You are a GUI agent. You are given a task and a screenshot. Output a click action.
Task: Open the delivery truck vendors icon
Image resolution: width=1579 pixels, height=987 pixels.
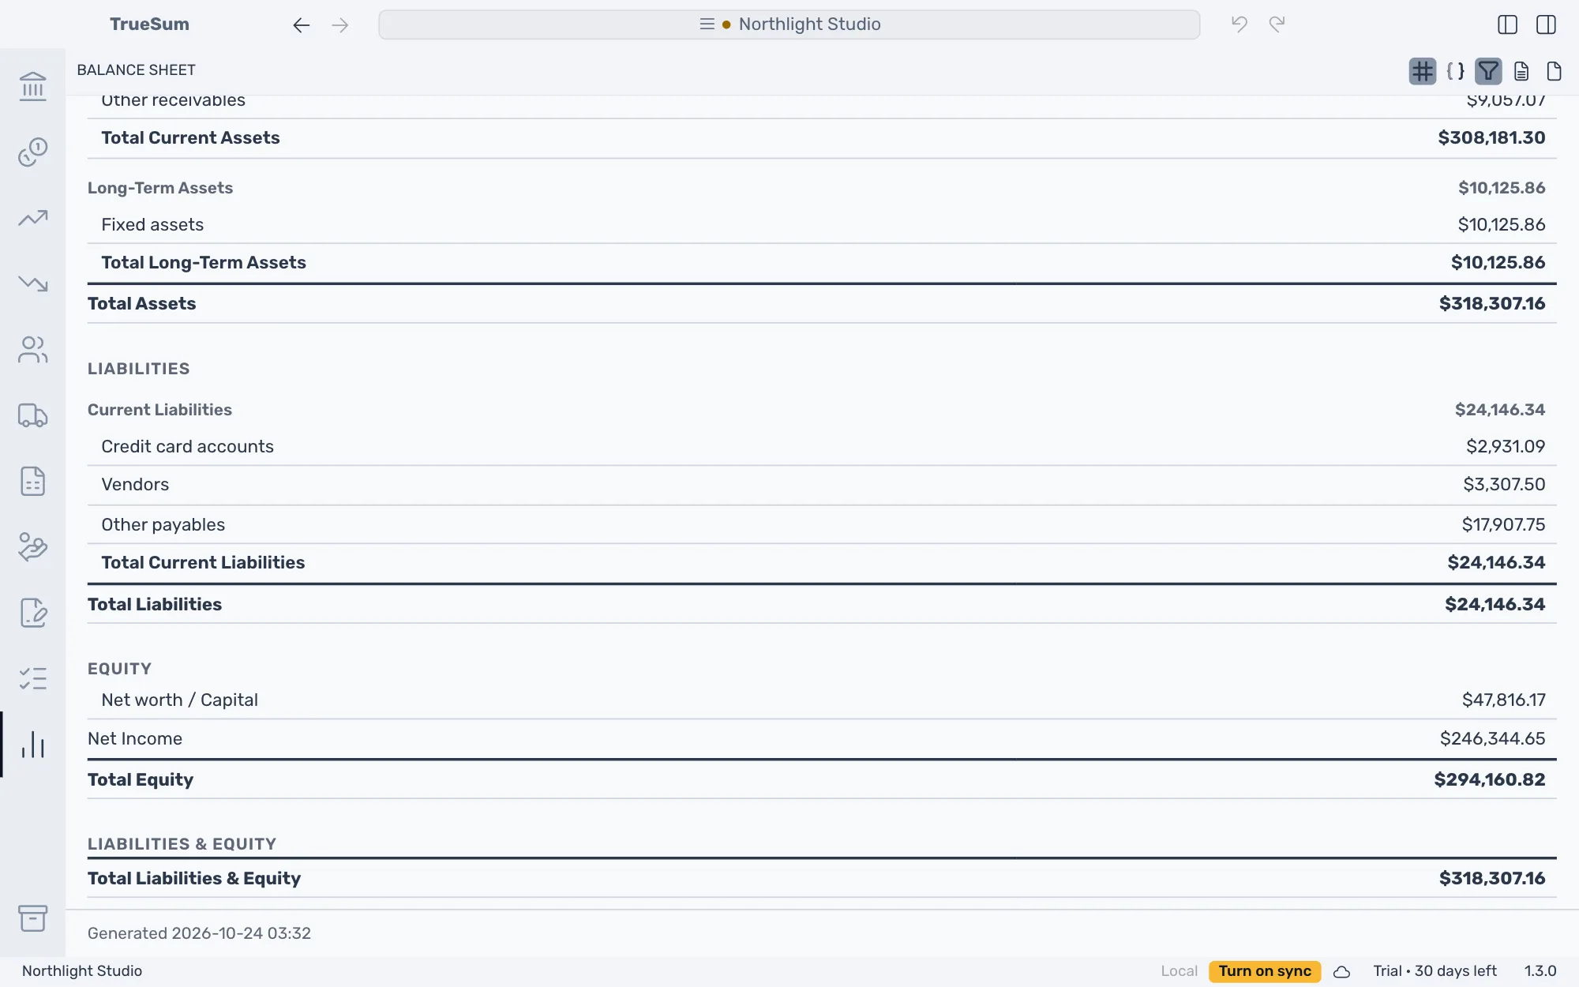(32, 415)
